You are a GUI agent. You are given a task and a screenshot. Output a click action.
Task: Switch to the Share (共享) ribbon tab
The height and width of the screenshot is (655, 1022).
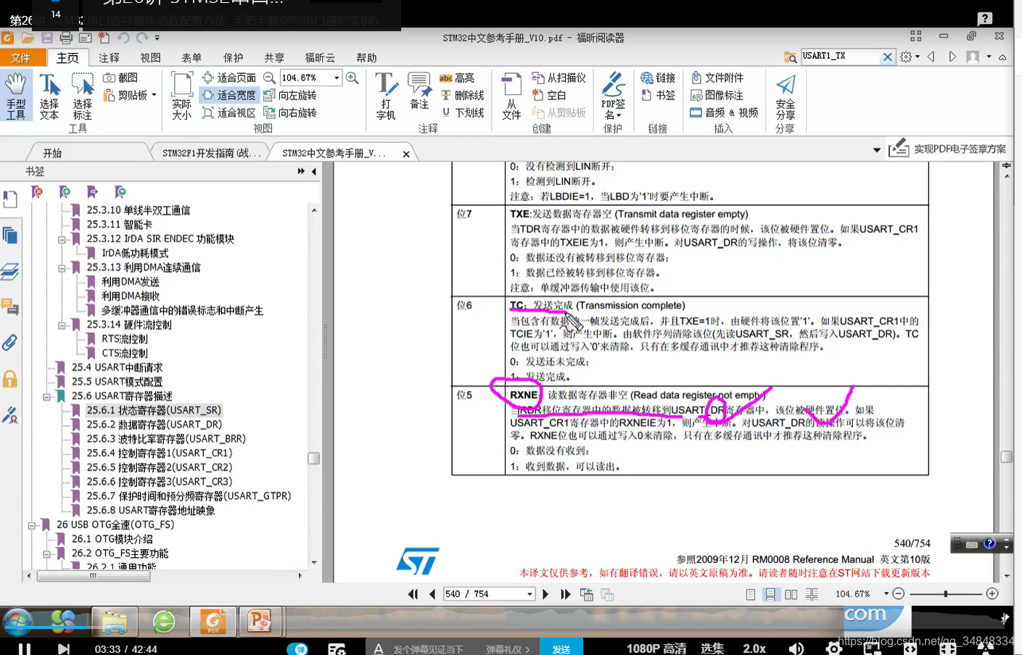[274, 58]
